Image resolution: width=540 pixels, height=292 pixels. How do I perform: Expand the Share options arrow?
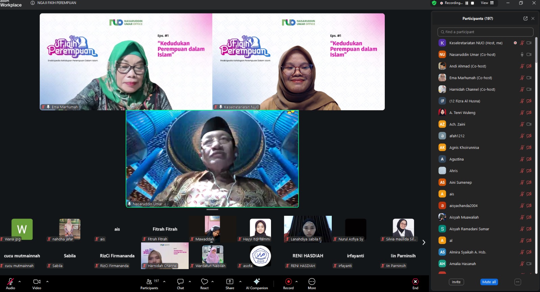[x=240, y=282]
